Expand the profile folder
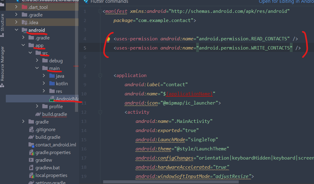The height and width of the screenshot is (184, 314). (x=37, y=106)
